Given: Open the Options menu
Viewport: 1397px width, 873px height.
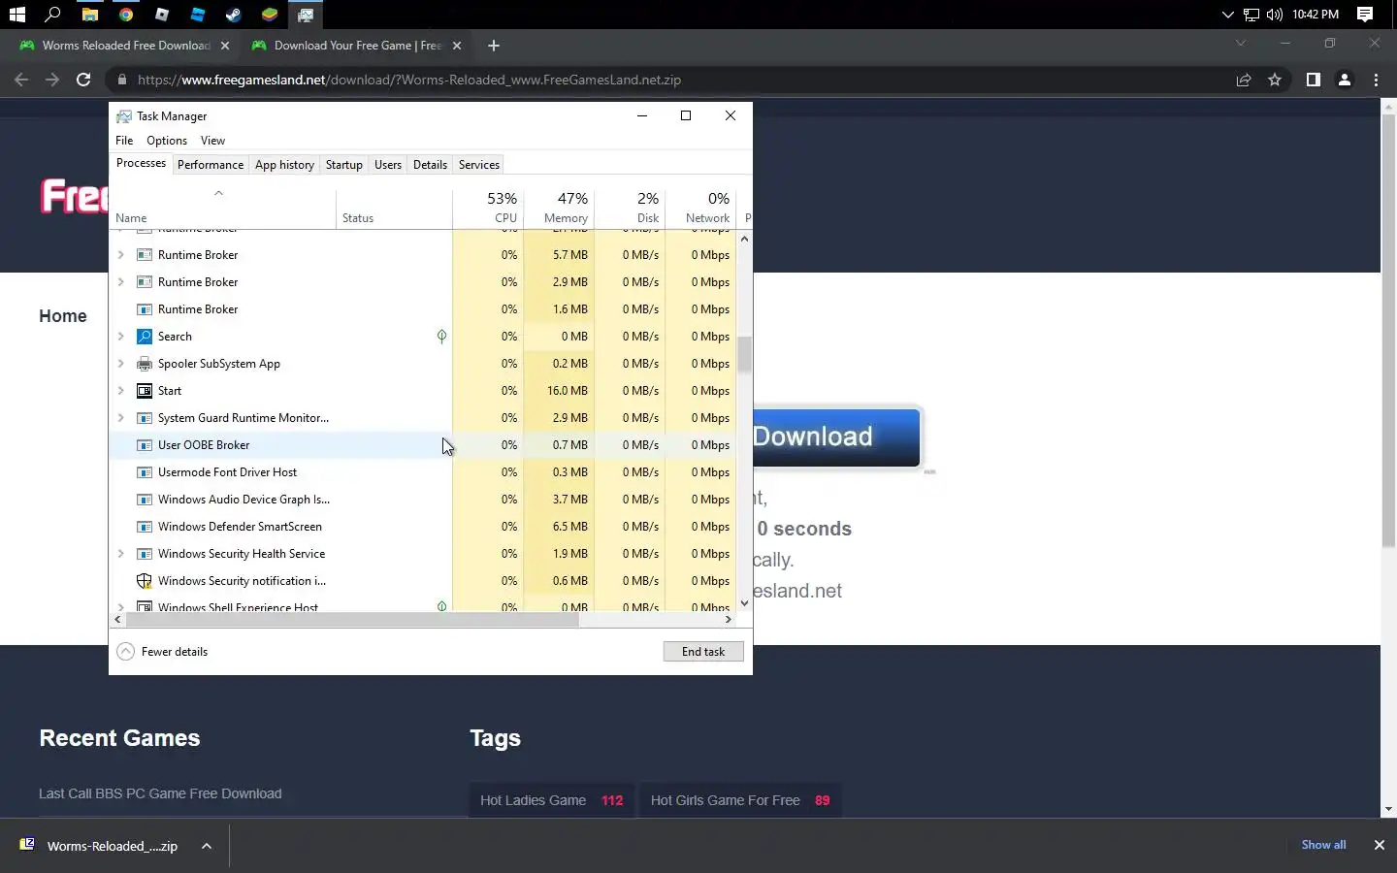Looking at the screenshot, I should click(x=167, y=141).
